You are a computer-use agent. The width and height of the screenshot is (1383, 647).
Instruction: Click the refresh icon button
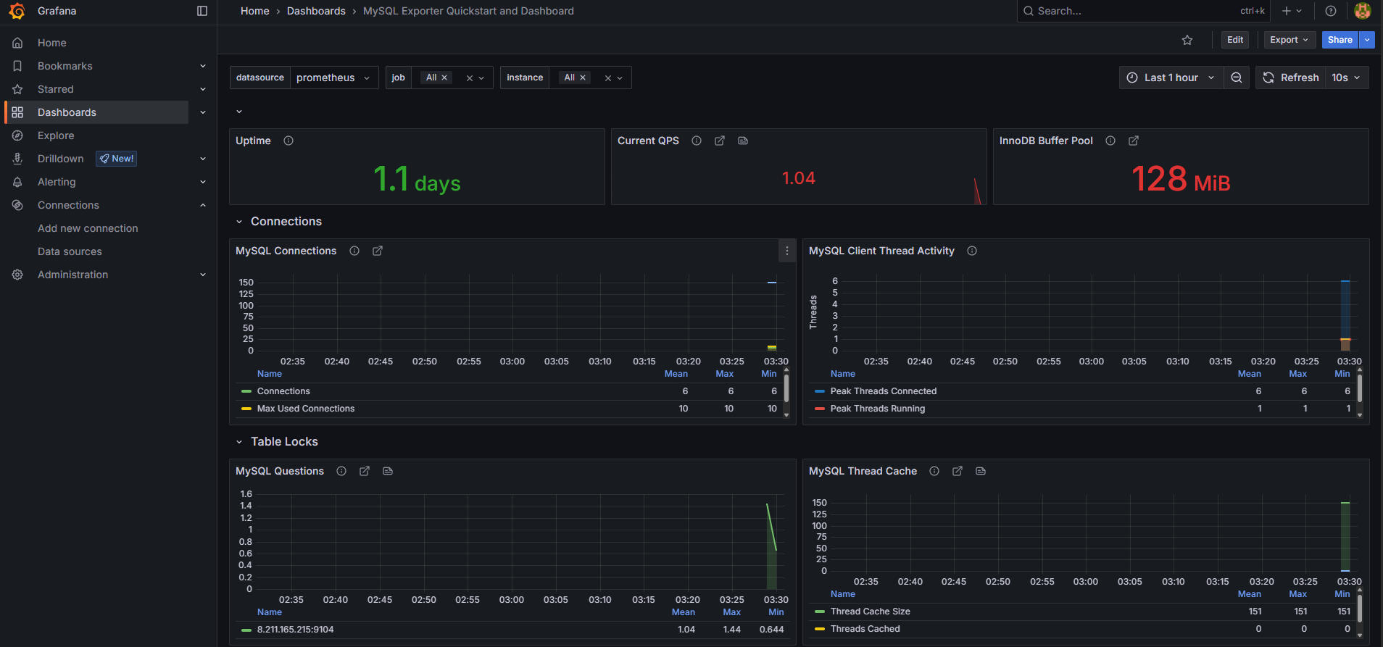pyautogui.click(x=1291, y=78)
